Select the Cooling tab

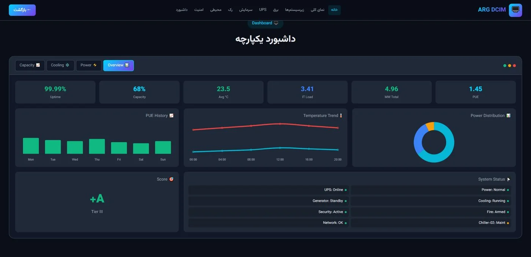click(x=60, y=65)
